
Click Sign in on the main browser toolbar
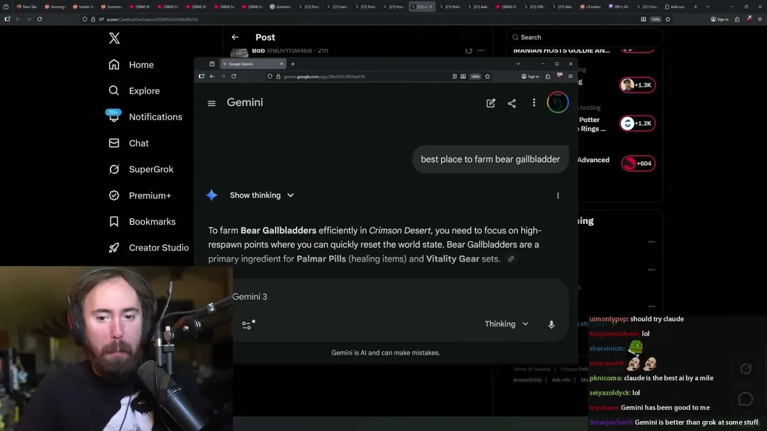point(719,19)
